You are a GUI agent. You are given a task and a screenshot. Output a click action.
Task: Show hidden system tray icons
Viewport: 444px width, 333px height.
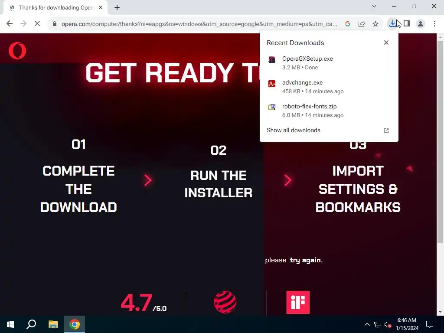pyautogui.click(x=367, y=324)
